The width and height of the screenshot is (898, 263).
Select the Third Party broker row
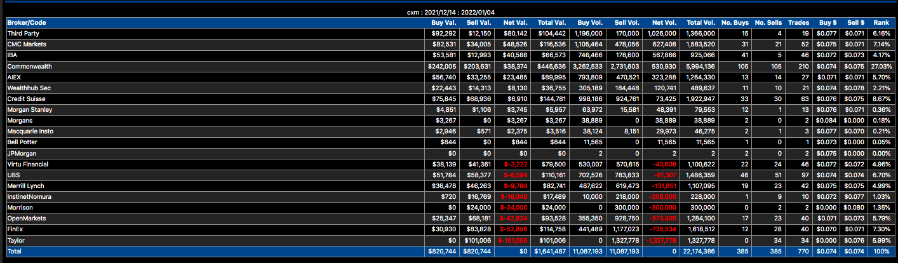pyautogui.click(x=449, y=33)
